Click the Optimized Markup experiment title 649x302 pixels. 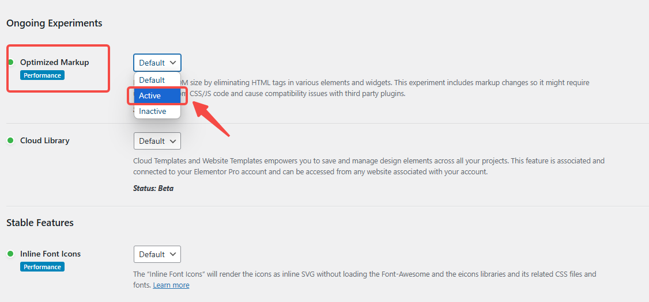(54, 62)
